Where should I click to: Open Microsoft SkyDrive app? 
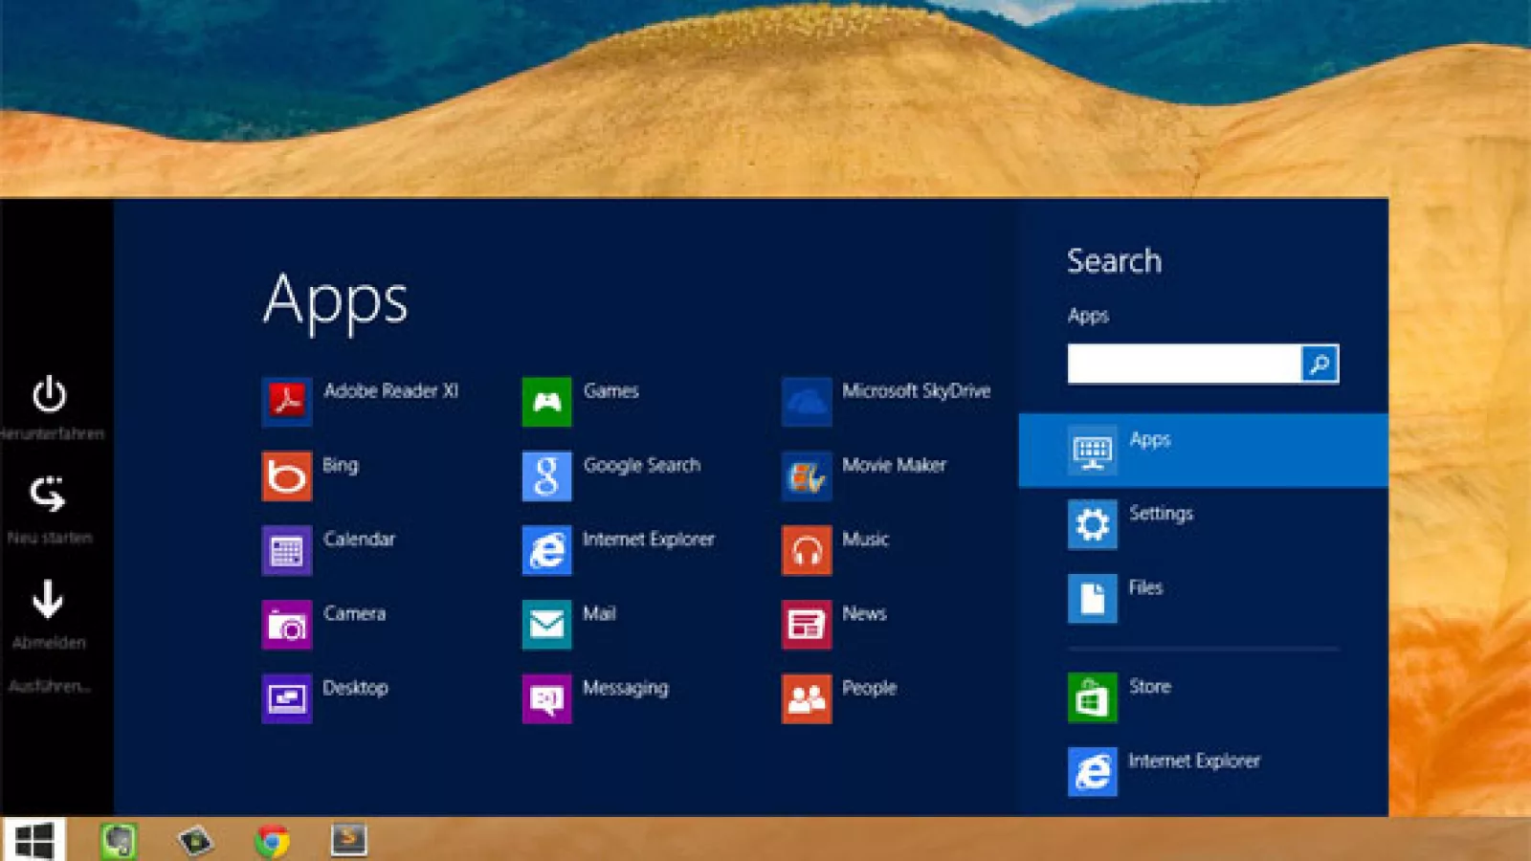807,402
